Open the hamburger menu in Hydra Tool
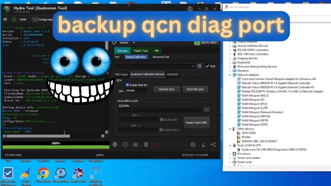 pyautogui.click(x=5, y=19)
